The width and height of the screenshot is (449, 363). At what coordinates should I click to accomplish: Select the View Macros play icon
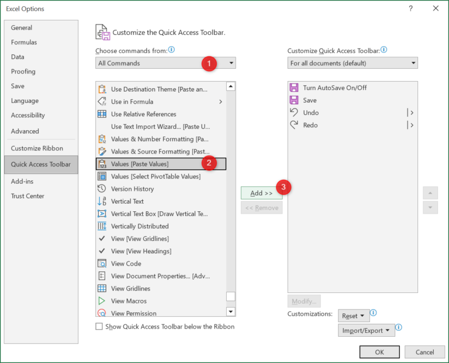[x=102, y=301]
